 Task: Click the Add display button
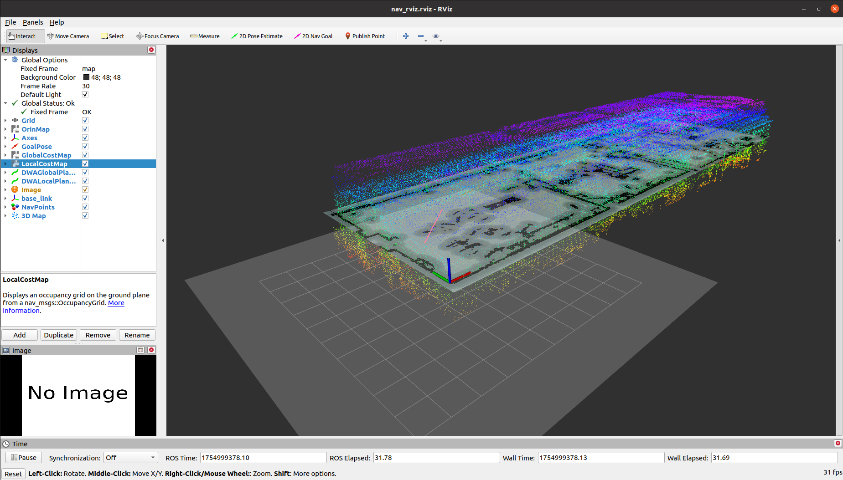point(20,335)
